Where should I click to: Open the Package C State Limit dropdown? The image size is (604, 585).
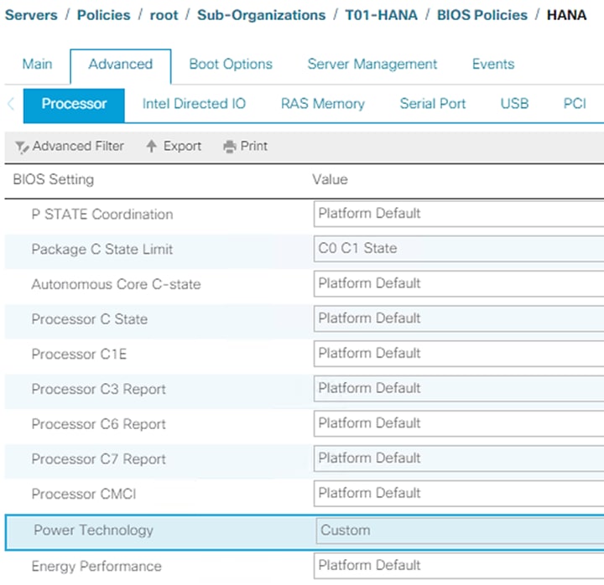point(458,249)
